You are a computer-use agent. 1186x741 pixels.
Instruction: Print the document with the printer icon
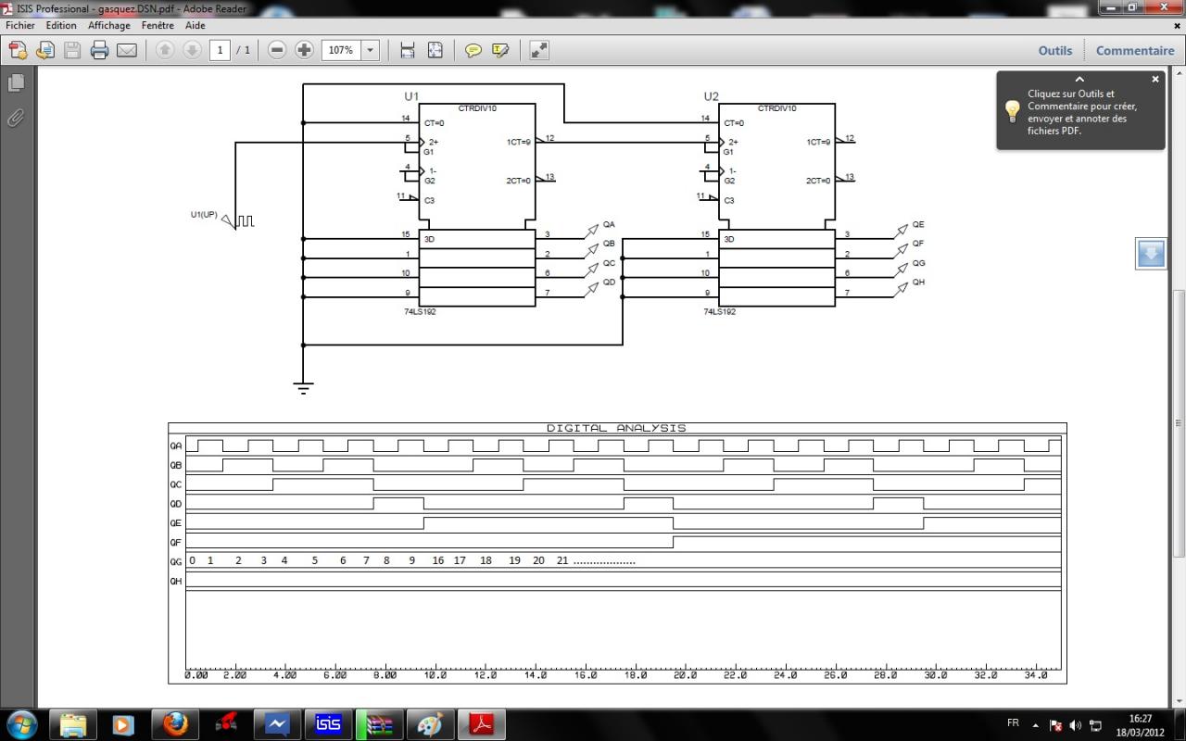coord(99,50)
